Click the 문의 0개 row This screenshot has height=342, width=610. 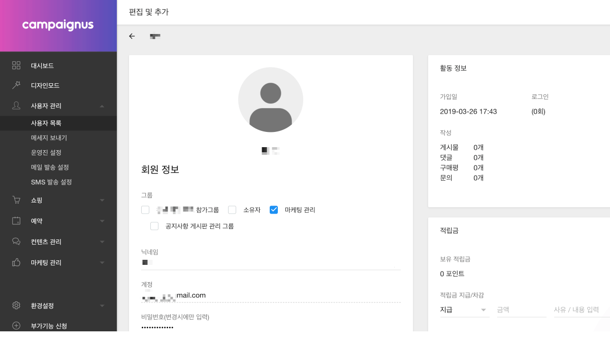pyautogui.click(x=462, y=178)
